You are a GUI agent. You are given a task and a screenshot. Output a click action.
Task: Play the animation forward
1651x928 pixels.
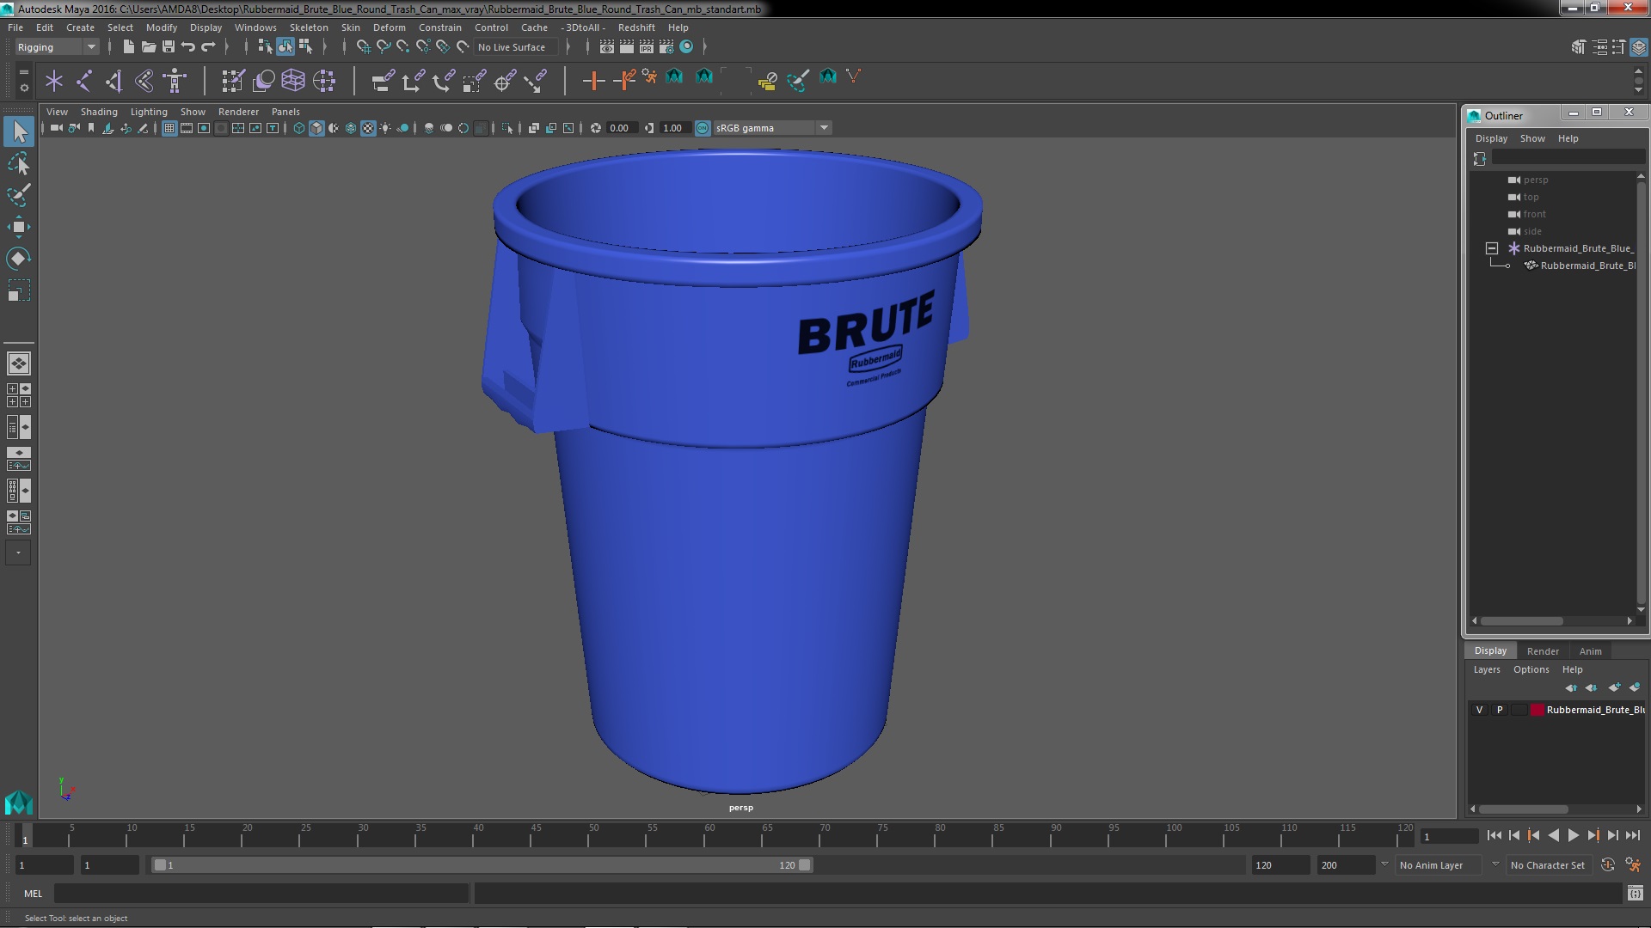point(1573,835)
